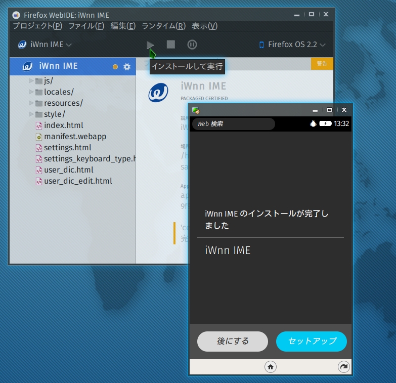This screenshot has width=396, height=383.
Task: Open user_dic.html file name in tree
Action: (x=69, y=170)
